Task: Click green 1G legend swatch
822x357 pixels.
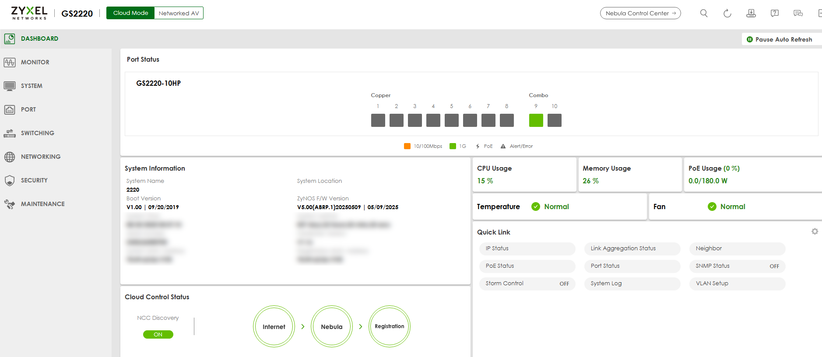Action: (453, 146)
